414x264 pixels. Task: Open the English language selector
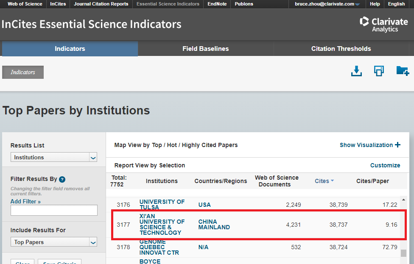[396, 4]
